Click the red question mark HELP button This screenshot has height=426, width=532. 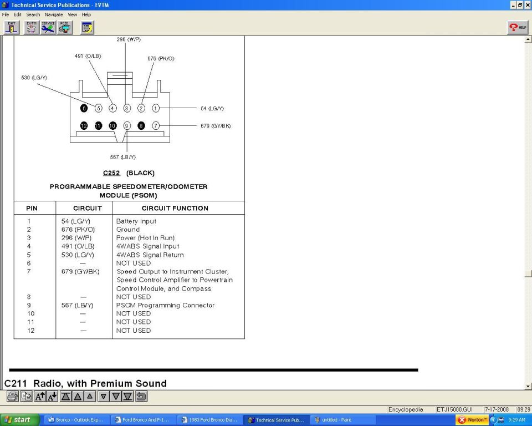[518, 28]
